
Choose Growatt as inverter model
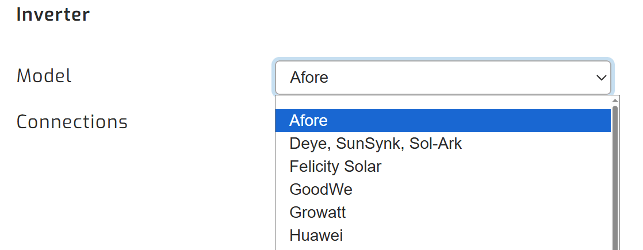[317, 213]
